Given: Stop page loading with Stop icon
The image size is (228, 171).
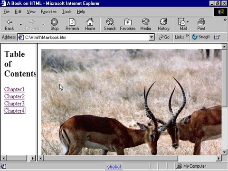Looking at the screenshot, I should click(x=55, y=25).
